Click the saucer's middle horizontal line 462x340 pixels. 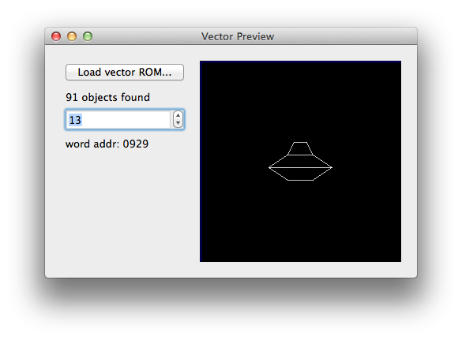click(x=300, y=167)
